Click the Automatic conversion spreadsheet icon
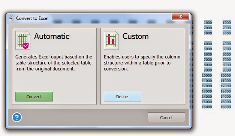The width and height of the screenshot is (235, 136). coord(23,40)
